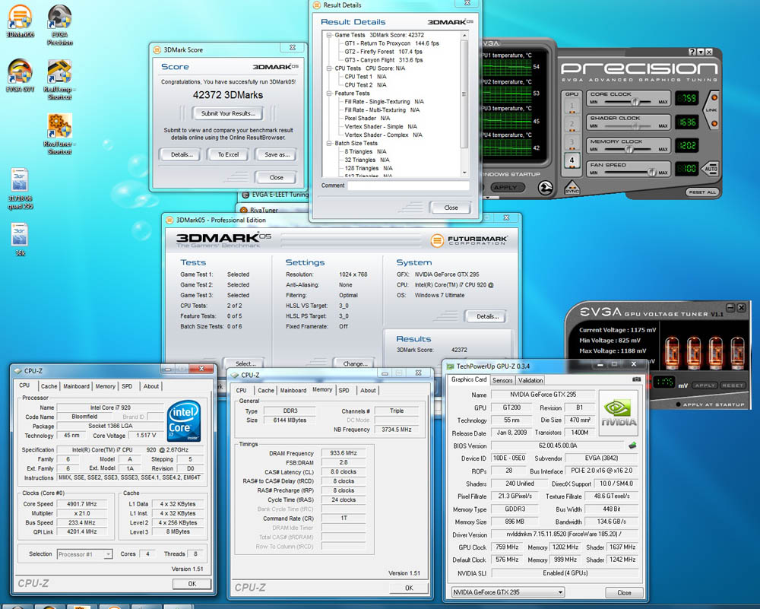Open the RivaTuner shortcut on desktop
Viewport: 760px width, 609px height.
59,134
